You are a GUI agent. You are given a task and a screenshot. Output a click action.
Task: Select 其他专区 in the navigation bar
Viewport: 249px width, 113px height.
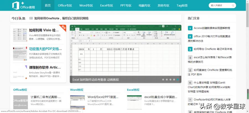click(x=164, y=5)
